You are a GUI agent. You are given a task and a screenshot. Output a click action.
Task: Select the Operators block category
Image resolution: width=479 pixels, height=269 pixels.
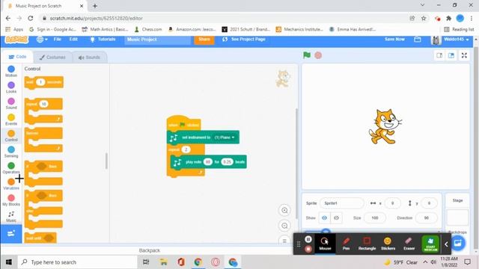click(x=11, y=168)
